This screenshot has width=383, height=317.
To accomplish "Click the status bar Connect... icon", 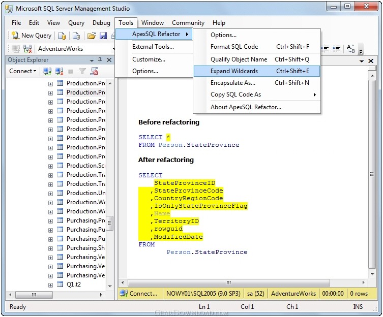I will coord(124,294).
